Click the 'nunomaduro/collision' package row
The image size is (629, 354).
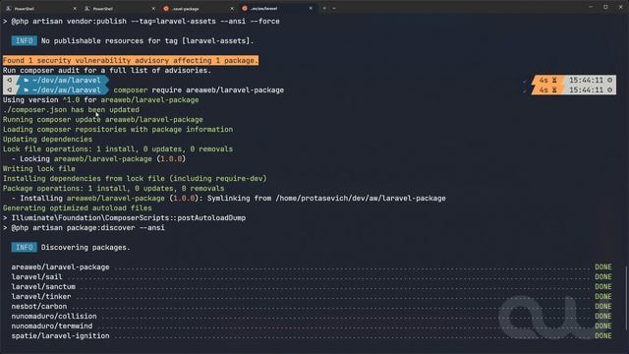tap(312, 316)
